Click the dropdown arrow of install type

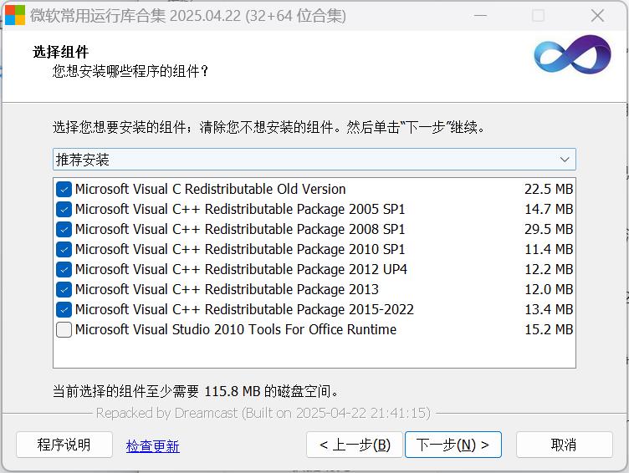pos(565,159)
